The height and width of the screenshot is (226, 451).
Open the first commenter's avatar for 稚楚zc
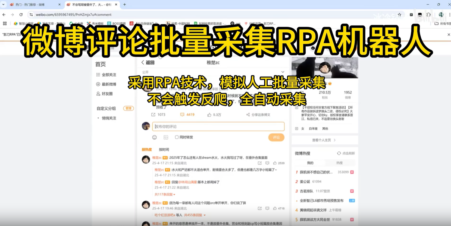pyautogui.click(x=146, y=160)
